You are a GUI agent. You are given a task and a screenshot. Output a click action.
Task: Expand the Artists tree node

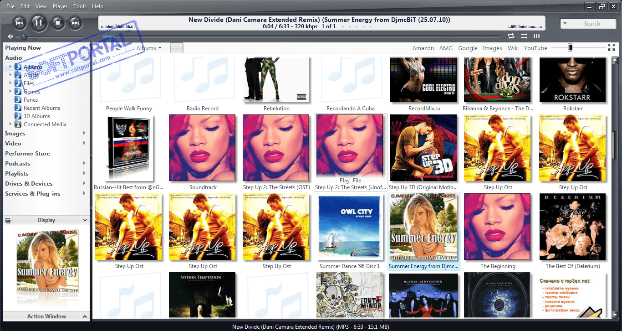tap(10, 75)
